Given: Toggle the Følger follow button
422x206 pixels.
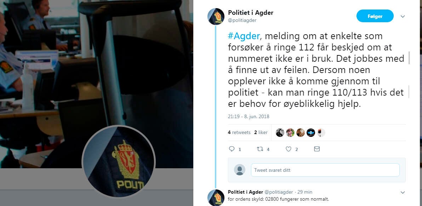Looking at the screenshot, I should point(375,16).
